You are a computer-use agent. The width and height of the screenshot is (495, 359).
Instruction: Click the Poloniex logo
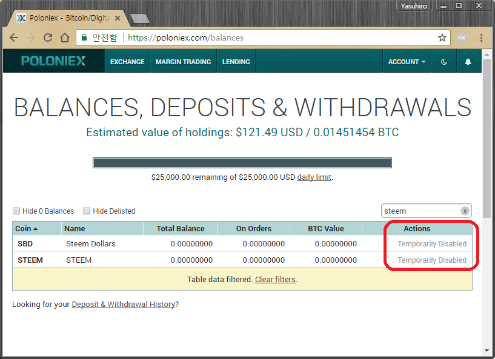tap(53, 61)
